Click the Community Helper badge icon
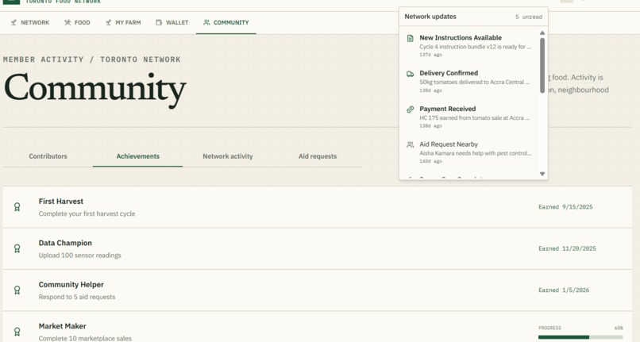The width and height of the screenshot is (640, 342). tap(17, 290)
